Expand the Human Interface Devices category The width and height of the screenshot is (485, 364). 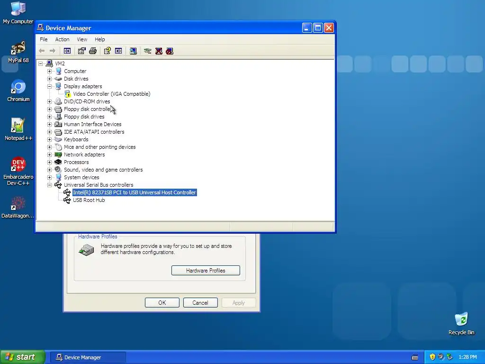tap(49, 125)
